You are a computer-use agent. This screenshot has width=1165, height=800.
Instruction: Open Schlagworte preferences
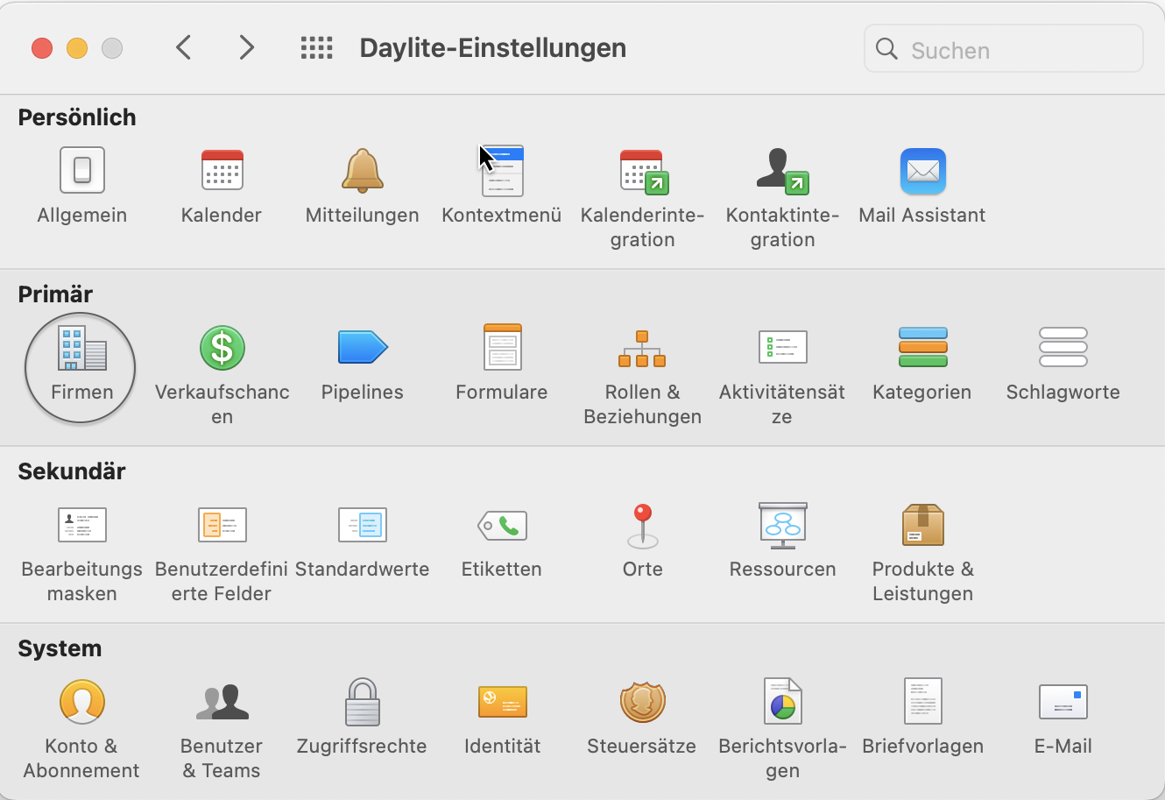(1063, 348)
